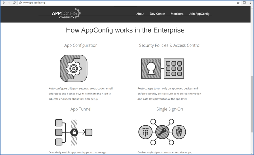Click the Security Policies & Access Control heading
This screenshot has height=155, width=254.
tap(170, 45)
